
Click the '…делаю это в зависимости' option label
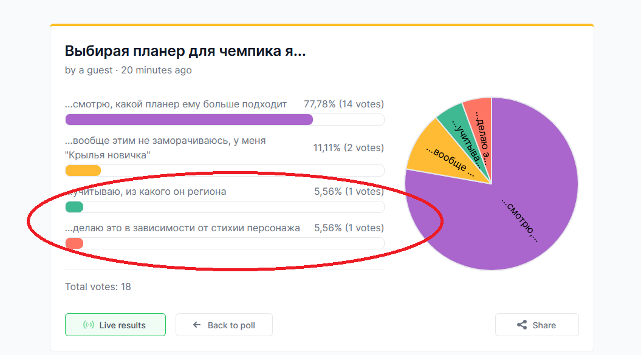pos(182,228)
